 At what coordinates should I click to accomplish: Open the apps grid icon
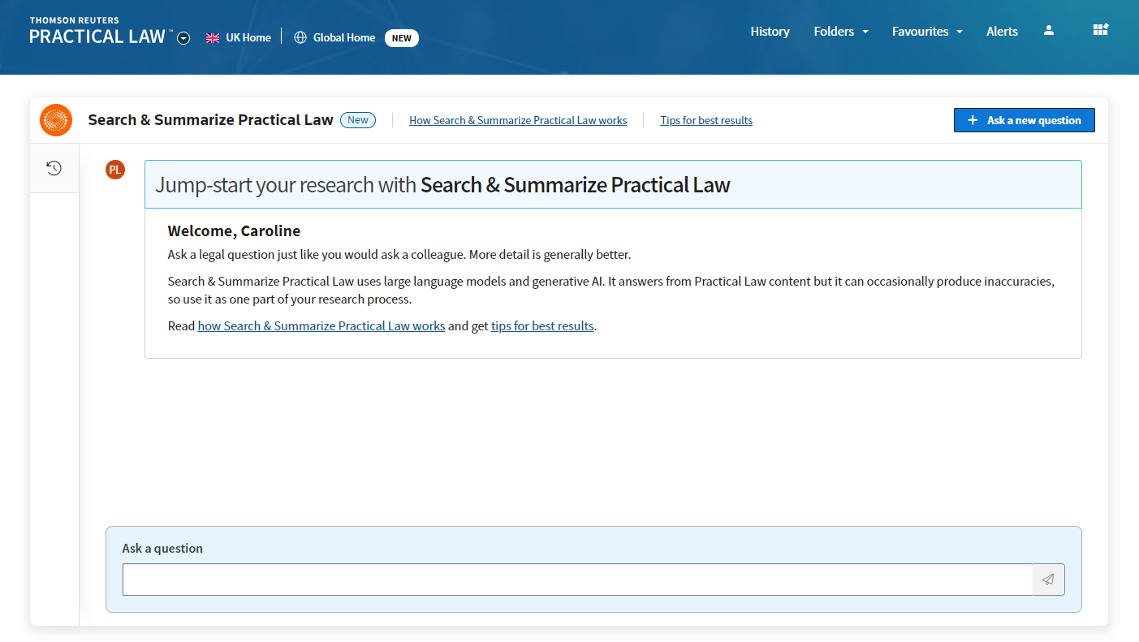(1100, 30)
